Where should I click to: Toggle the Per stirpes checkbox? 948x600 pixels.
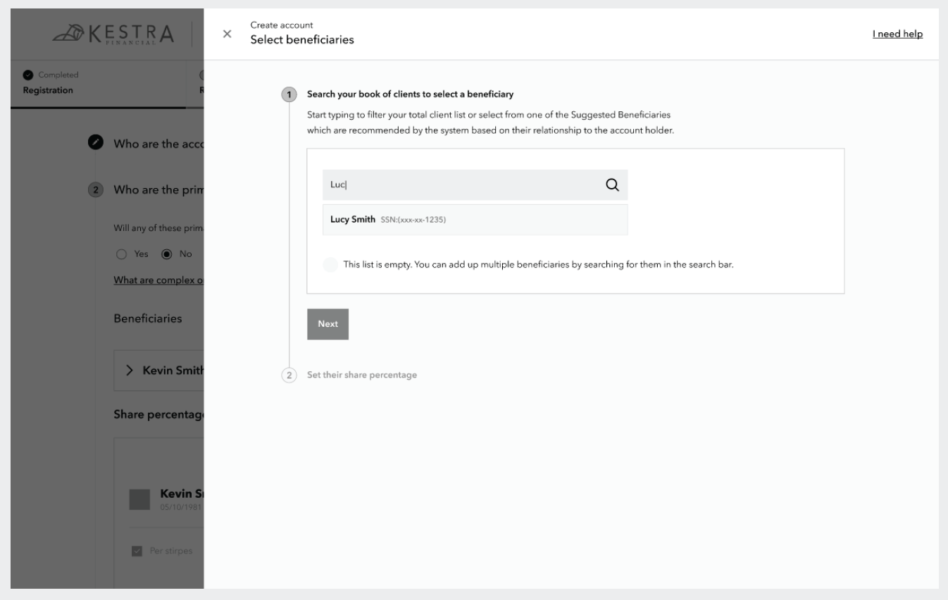[137, 551]
